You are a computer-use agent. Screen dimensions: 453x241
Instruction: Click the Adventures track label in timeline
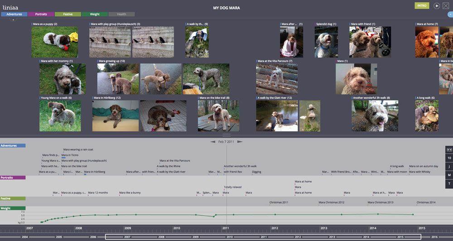(13, 145)
